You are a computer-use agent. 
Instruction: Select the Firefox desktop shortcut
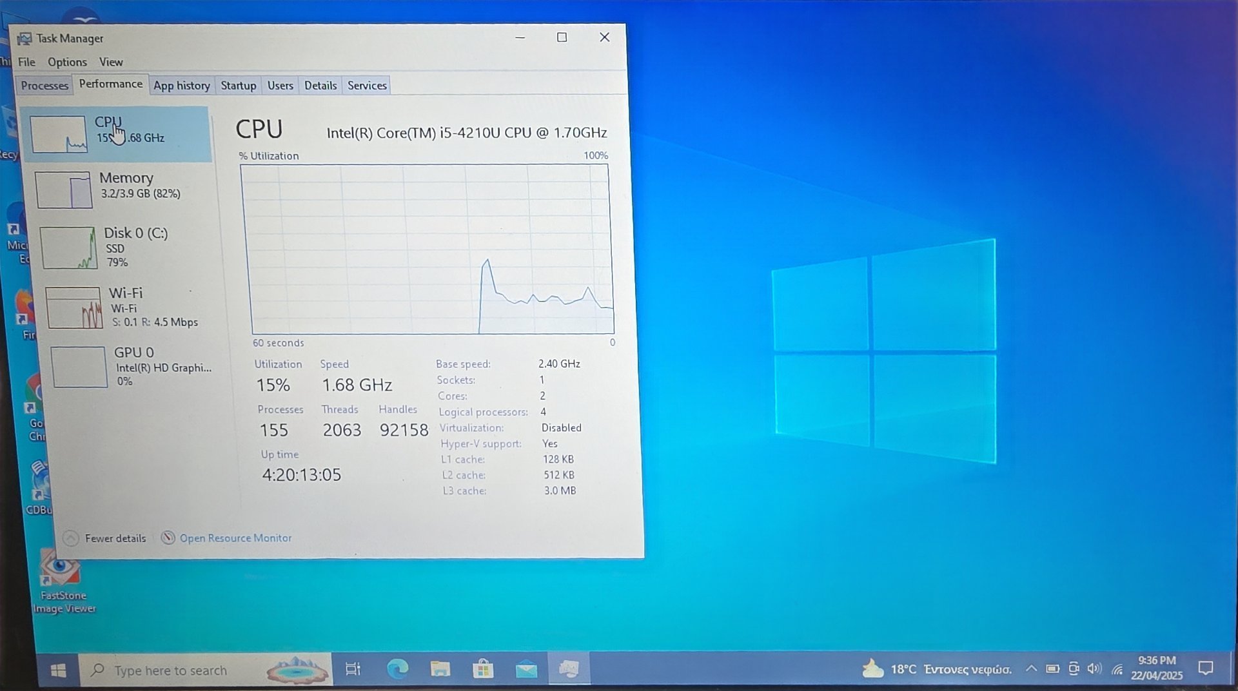point(27,315)
